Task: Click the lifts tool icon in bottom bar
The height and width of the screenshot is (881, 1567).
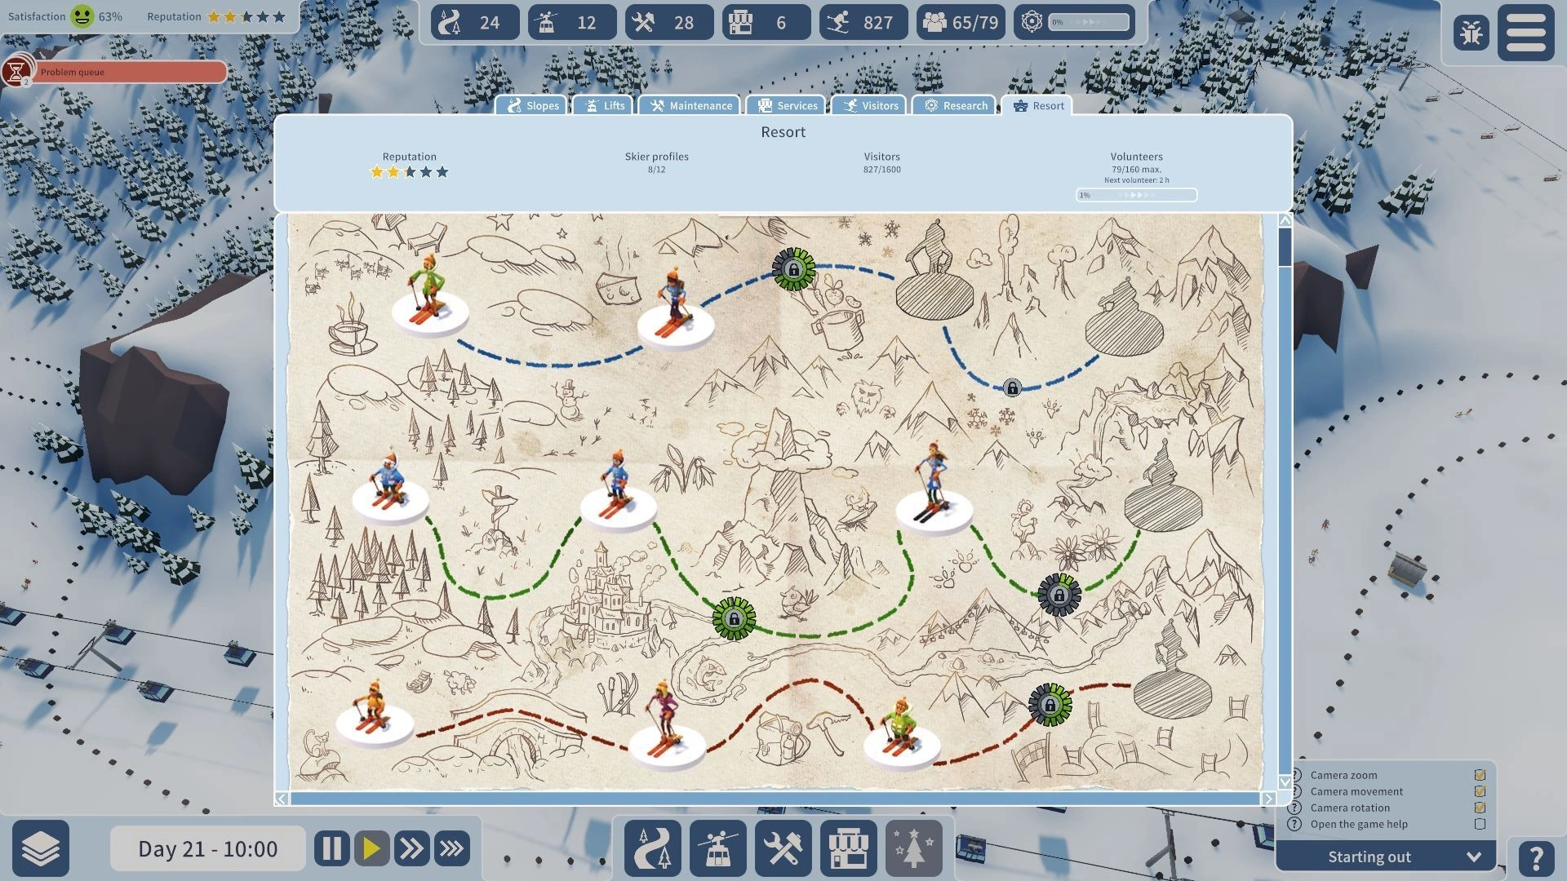Action: point(719,848)
